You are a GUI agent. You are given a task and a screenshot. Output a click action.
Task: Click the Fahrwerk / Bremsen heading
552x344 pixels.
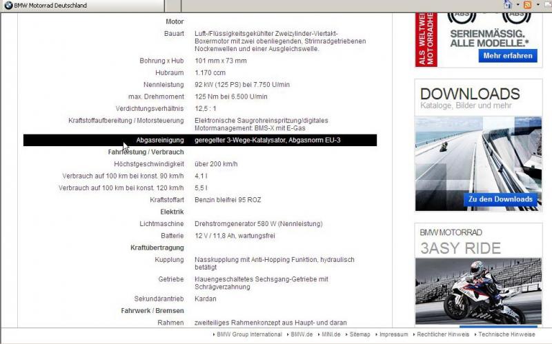click(x=152, y=311)
